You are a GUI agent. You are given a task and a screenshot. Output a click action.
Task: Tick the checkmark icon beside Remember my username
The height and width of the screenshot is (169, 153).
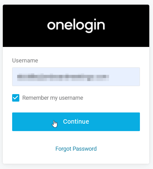(16, 98)
